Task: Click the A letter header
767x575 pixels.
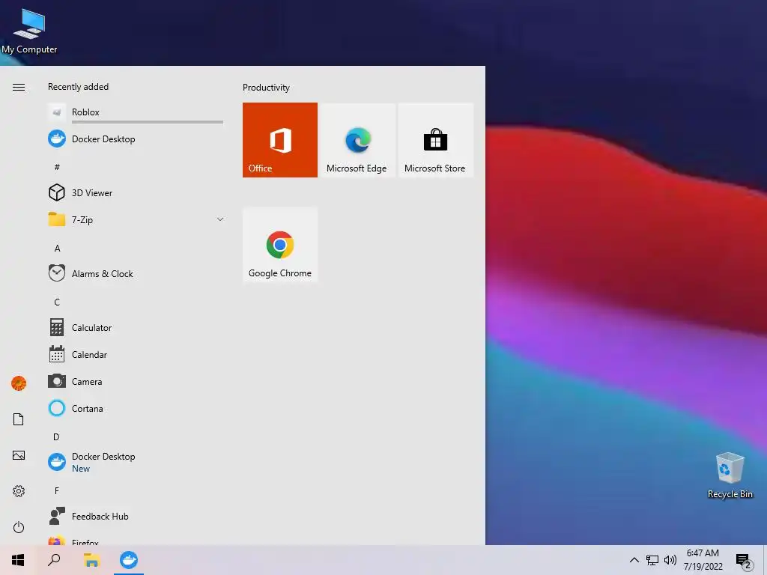Action: (57, 248)
